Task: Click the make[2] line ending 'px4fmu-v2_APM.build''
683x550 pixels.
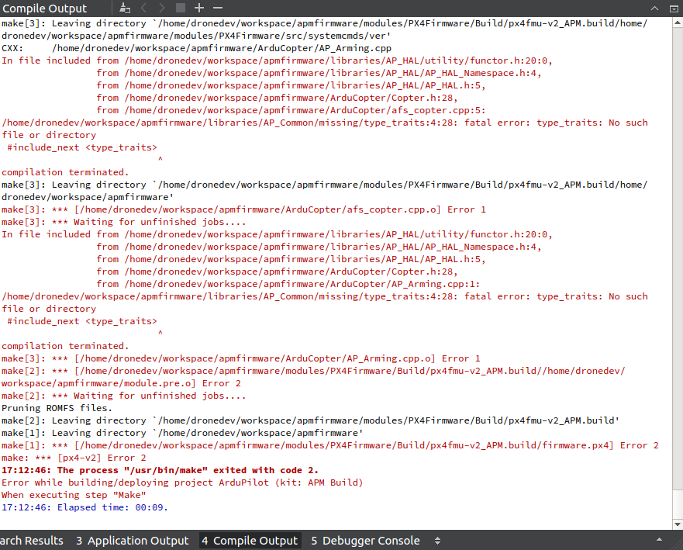Action: click(311, 420)
